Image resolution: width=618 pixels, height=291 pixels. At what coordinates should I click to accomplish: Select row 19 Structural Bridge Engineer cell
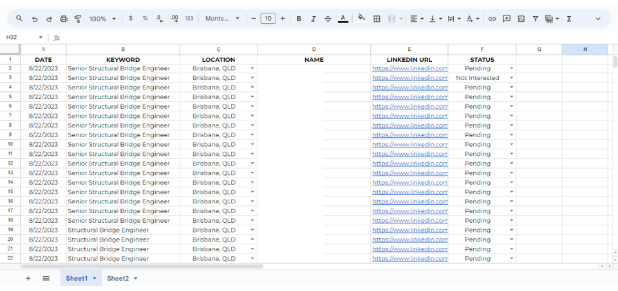pyautogui.click(x=123, y=230)
